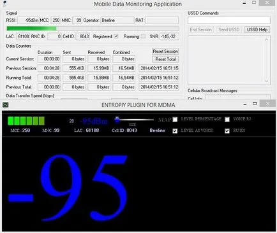The image size is (277, 233).
Task: Click the Current Session combined 0 bytes field
Action: pos(124,59)
